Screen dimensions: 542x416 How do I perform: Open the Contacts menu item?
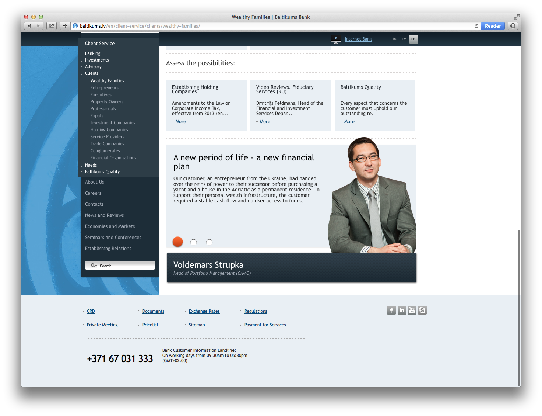(x=94, y=204)
